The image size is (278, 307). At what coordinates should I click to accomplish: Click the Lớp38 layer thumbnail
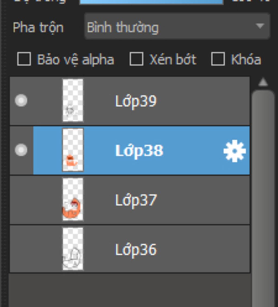click(x=73, y=150)
